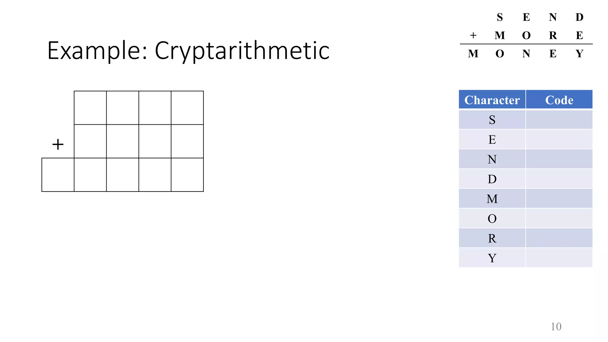Select the Code column header
Screen dimensions: 608x342
pyautogui.click(x=559, y=100)
